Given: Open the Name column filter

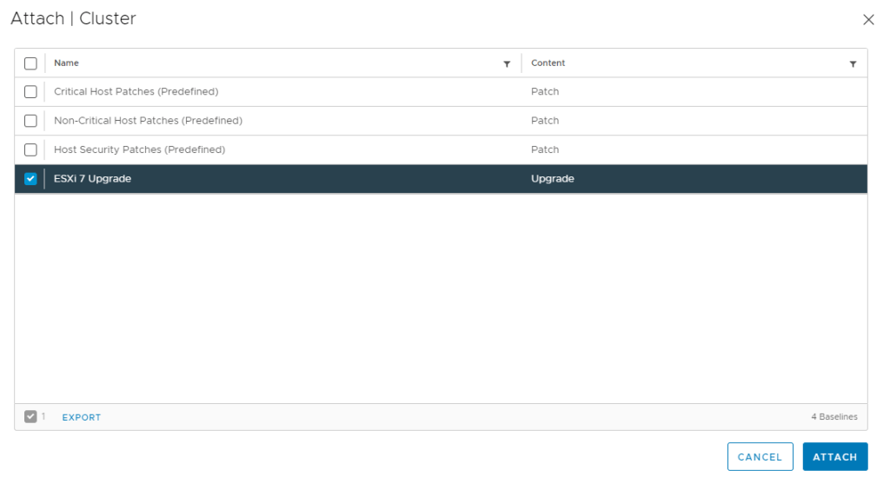Looking at the screenshot, I should 507,63.
